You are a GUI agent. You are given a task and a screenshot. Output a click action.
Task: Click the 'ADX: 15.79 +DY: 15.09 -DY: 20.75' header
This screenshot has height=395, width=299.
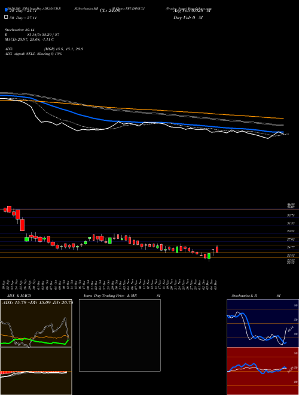point(38,302)
